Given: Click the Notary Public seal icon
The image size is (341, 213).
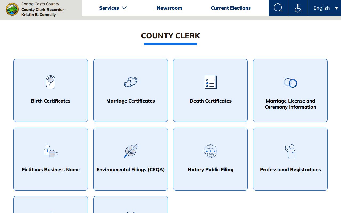Looking at the screenshot, I should [210, 151].
